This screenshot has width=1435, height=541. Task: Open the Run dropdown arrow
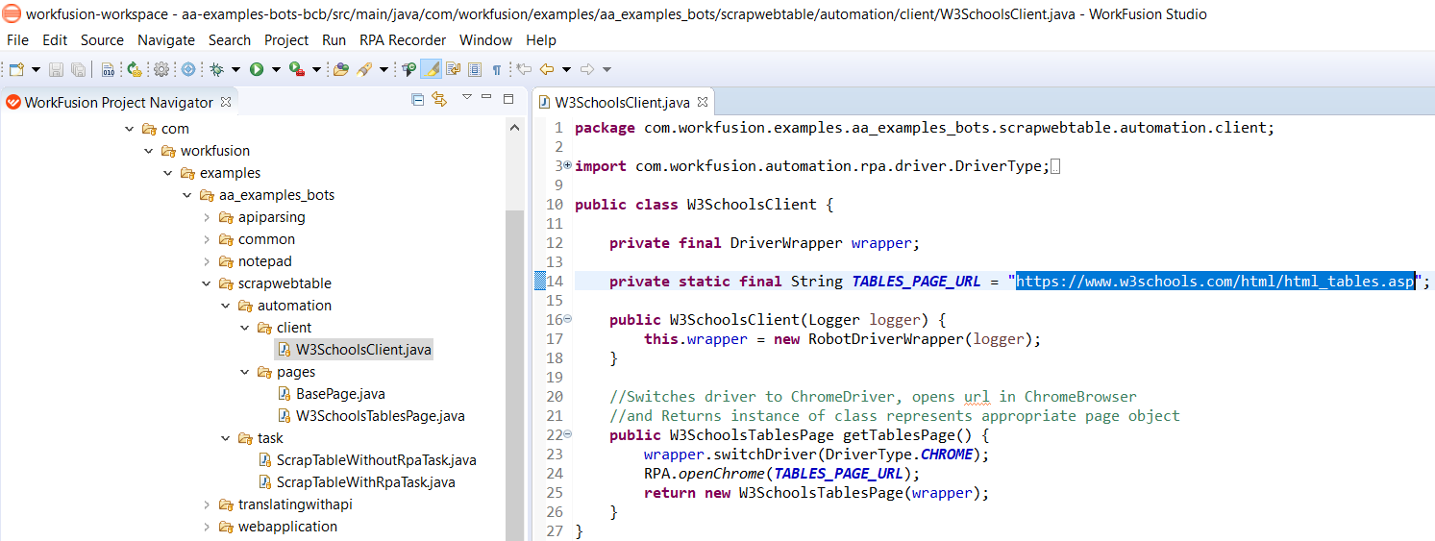tap(276, 69)
